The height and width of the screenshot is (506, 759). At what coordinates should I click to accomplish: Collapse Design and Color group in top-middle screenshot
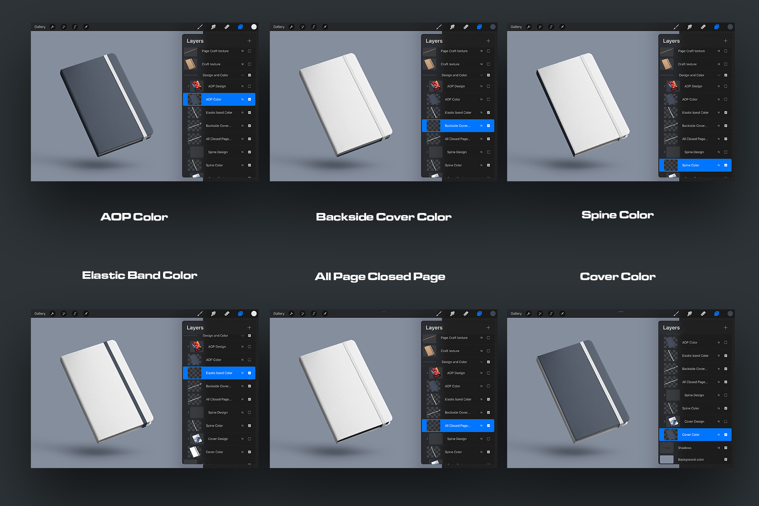481,75
